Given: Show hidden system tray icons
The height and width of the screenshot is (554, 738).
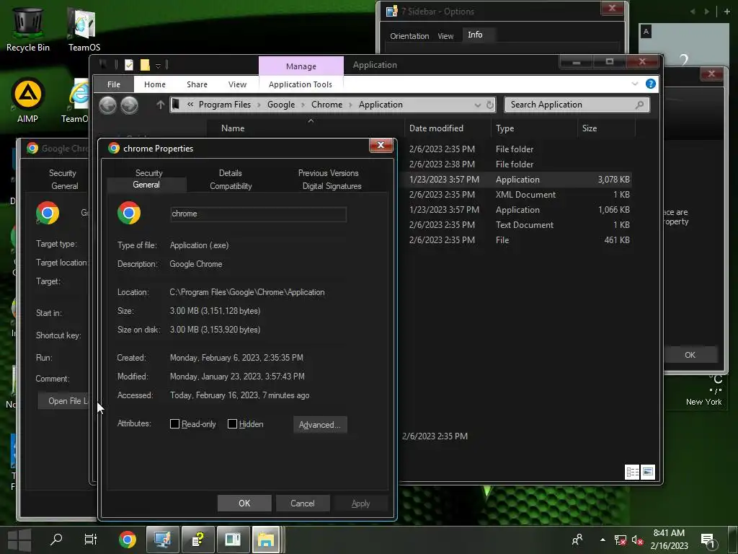Looking at the screenshot, I should [603, 540].
